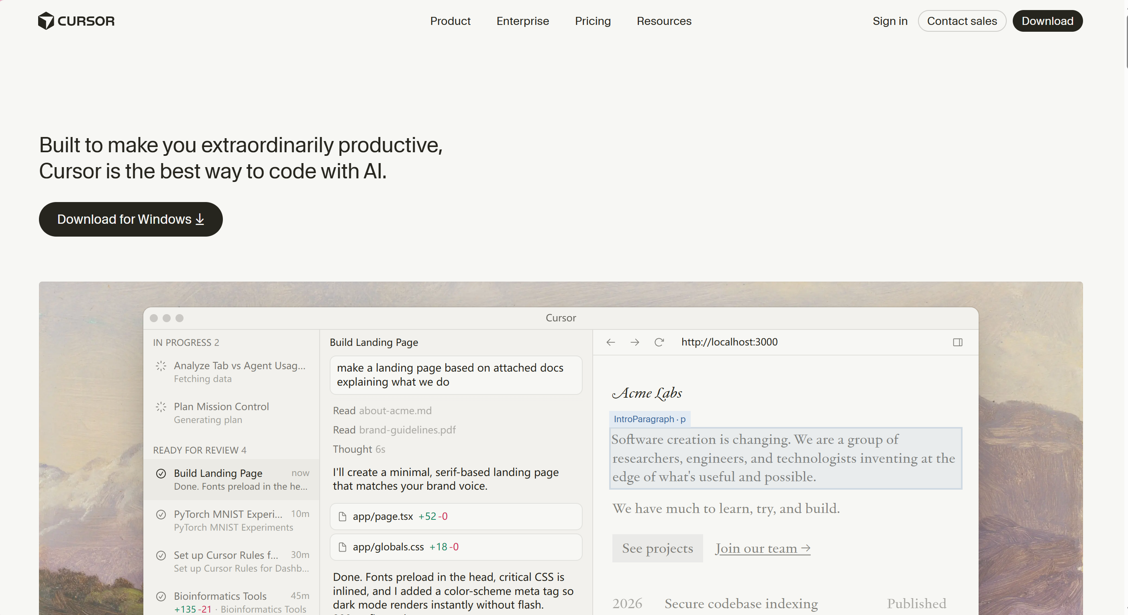Screen dimensions: 1128x615
Task: Click the browser back arrow icon
Action: point(610,342)
